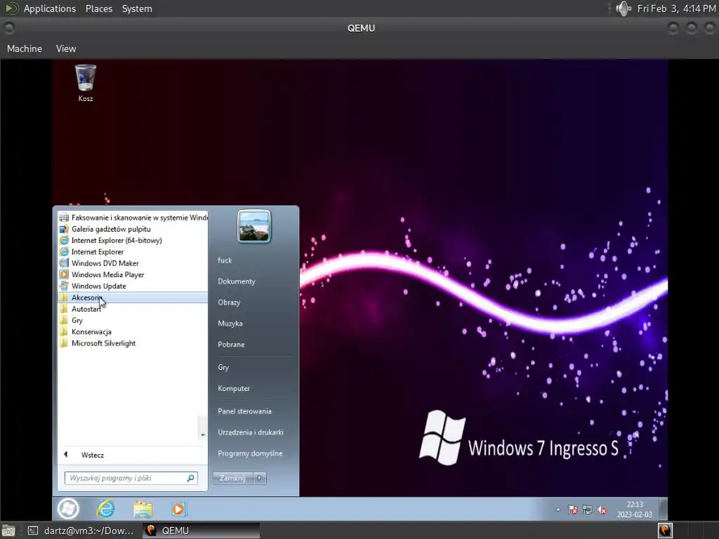The image size is (719, 539).
Task: Launch Internet Explorer from the Windows taskbar
Action: pos(105,509)
